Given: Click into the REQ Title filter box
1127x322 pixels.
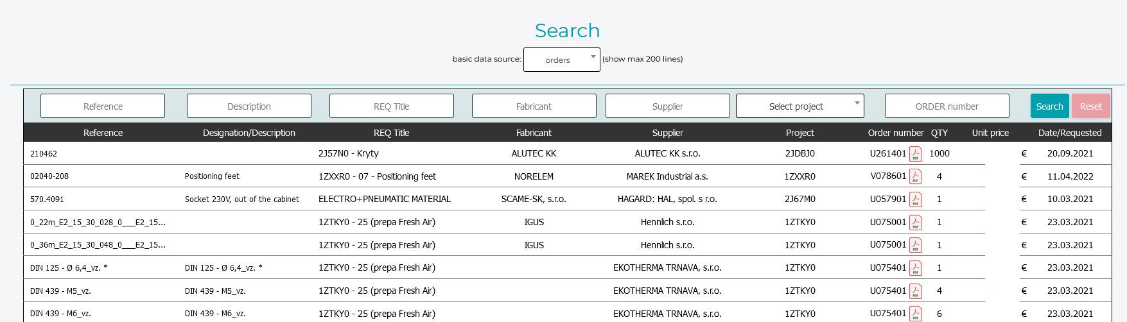Looking at the screenshot, I should coord(392,106).
